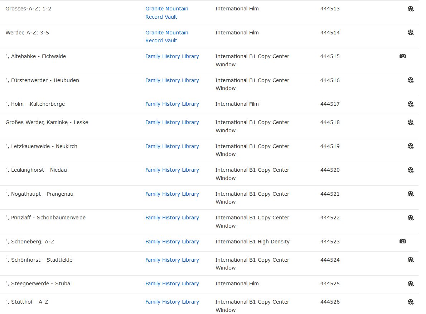Viewport: 426px width, 314px height.
Task: Click the film reel icon for 444518
Action: coord(411,123)
